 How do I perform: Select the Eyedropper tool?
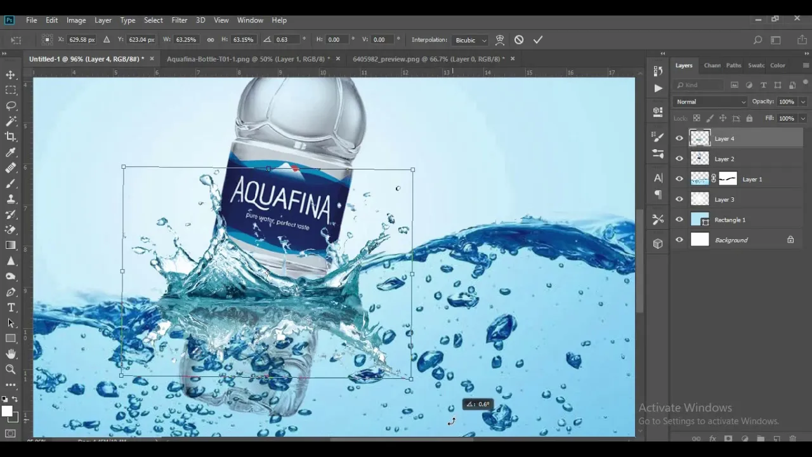[11, 152]
